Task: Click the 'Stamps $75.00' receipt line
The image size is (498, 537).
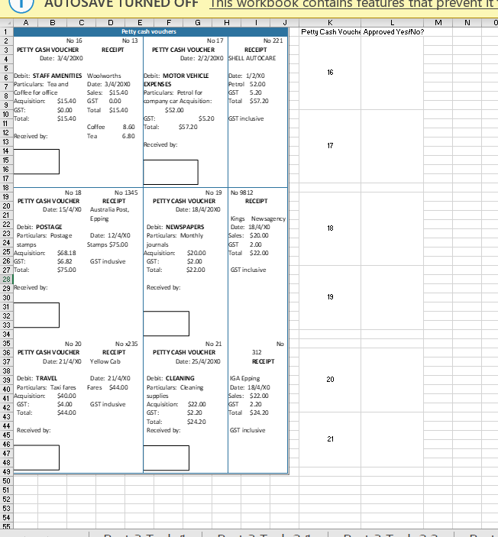Action: click(x=107, y=244)
